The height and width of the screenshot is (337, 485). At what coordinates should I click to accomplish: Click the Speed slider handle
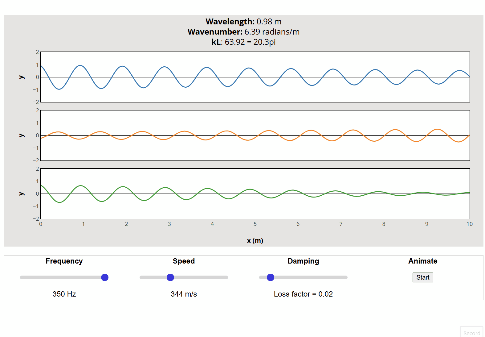(x=170, y=277)
